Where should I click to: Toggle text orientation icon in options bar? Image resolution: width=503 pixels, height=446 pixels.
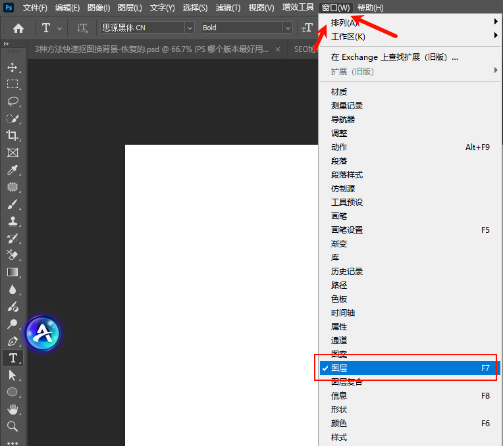coord(82,28)
